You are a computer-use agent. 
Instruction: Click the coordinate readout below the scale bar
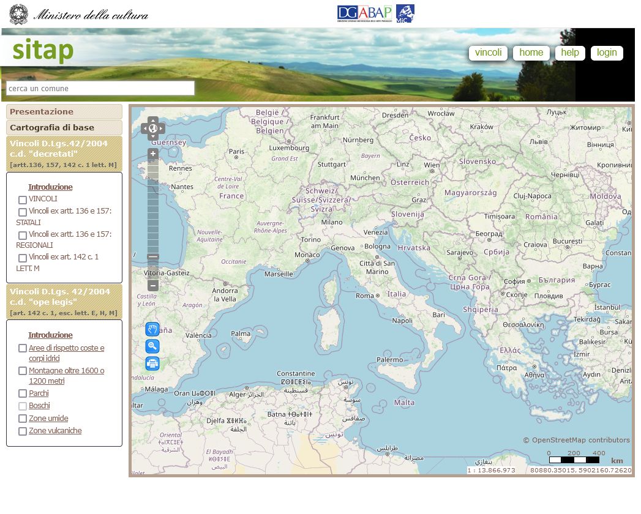tap(580, 471)
